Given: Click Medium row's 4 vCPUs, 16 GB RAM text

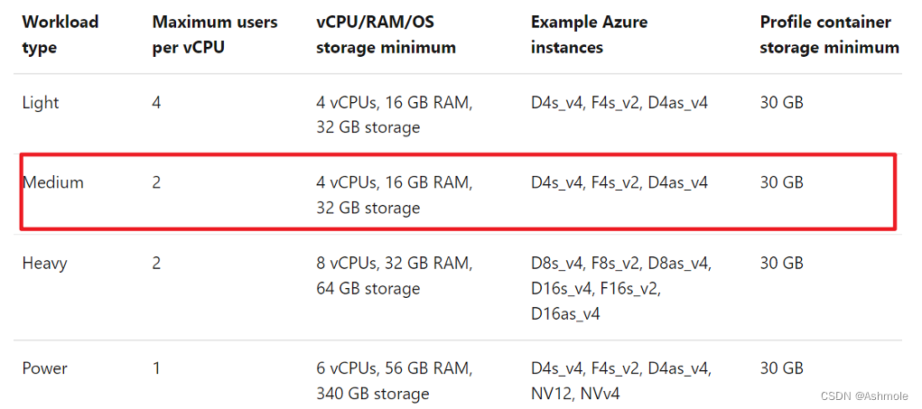Looking at the screenshot, I should [x=394, y=182].
